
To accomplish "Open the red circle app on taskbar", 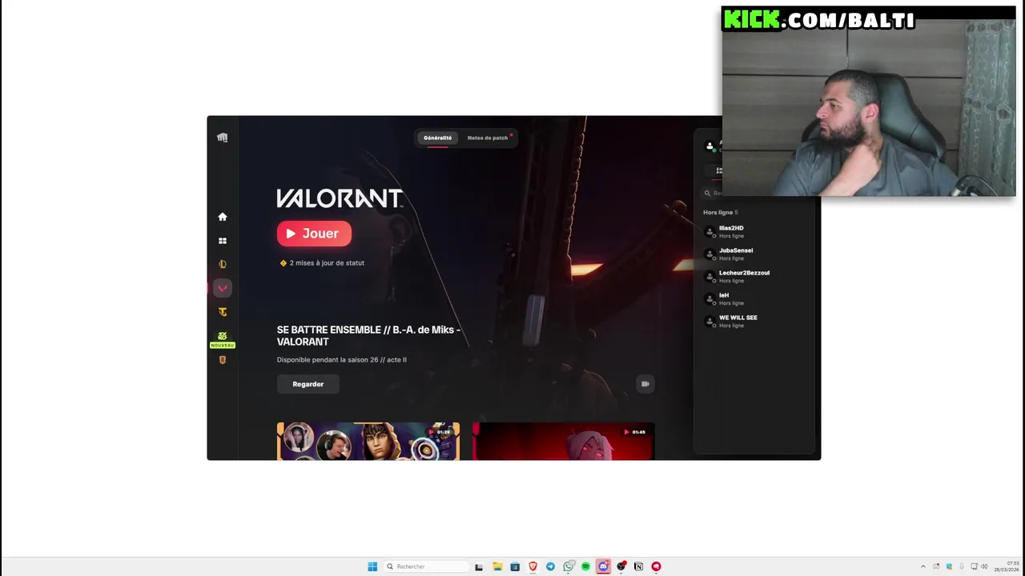I will tap(656, 566).
